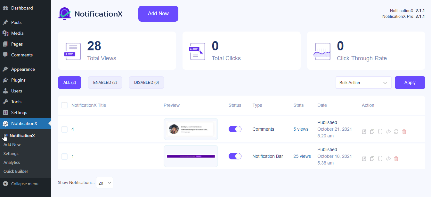Edit notification 4 with the pencil icon
Image resolution: width=431 pixels, height=197 pixels.
(364, 132)
